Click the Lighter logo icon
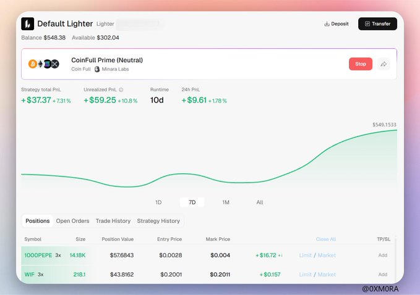420x295 pixels. click(28, 24)
